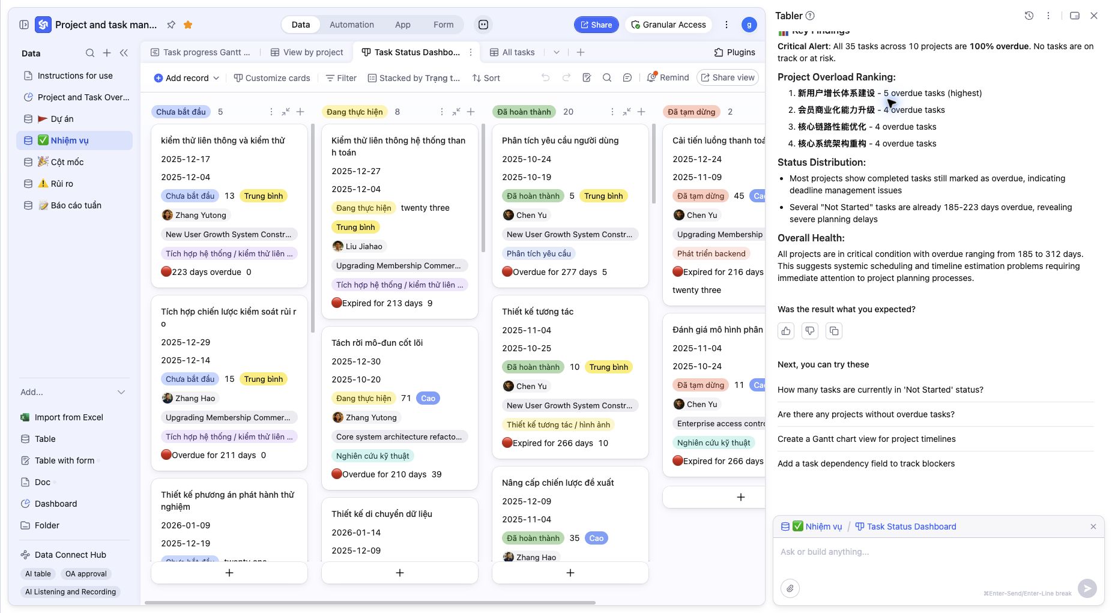Click the comments icon in view toolbar
Image resolution: width=1112 pixels, height=613 pixels.
coord(627,78)
